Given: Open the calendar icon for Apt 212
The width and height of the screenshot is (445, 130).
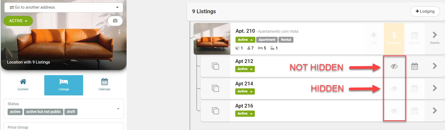Looking at the screenshot, I should (415, 66).
